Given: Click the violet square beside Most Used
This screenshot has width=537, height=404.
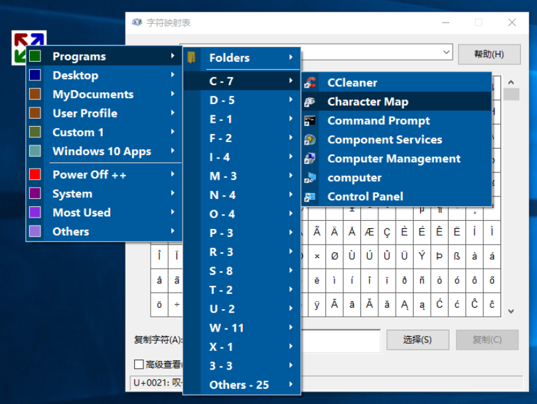Looking at the screenshot, I should coord(35,212).
